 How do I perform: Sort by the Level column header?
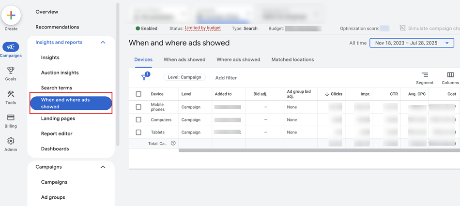coord(186,94)
